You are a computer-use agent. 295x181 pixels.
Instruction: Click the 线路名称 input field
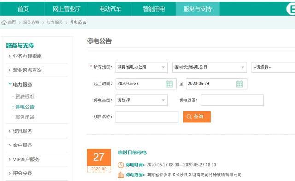147,117
